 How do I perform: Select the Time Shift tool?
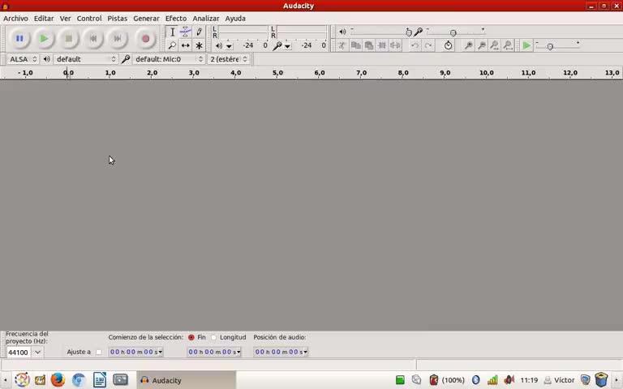pos(186,45)
